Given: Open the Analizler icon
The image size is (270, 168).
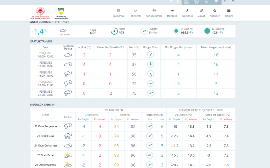Looking at the screenshot, I should 215,11.
